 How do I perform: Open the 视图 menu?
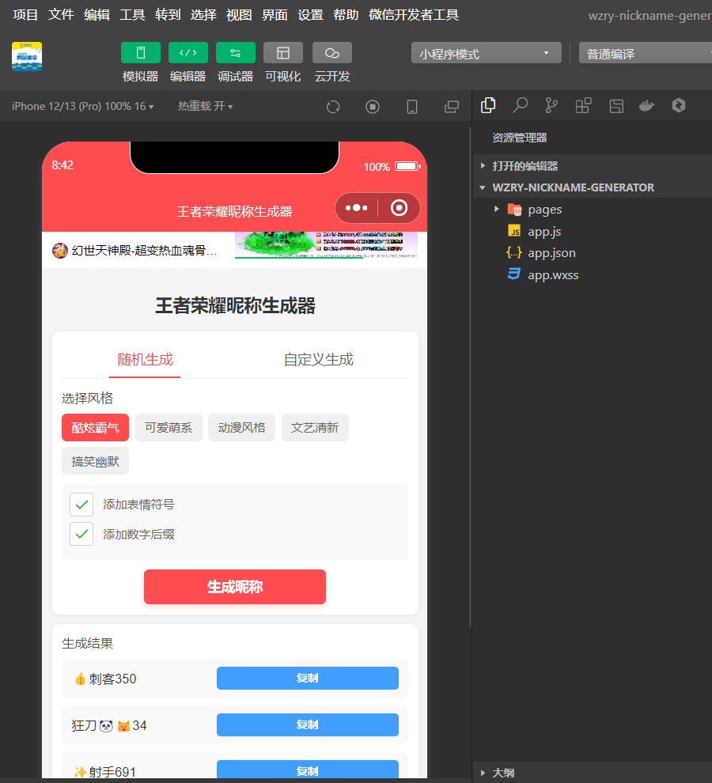(239, 15)
